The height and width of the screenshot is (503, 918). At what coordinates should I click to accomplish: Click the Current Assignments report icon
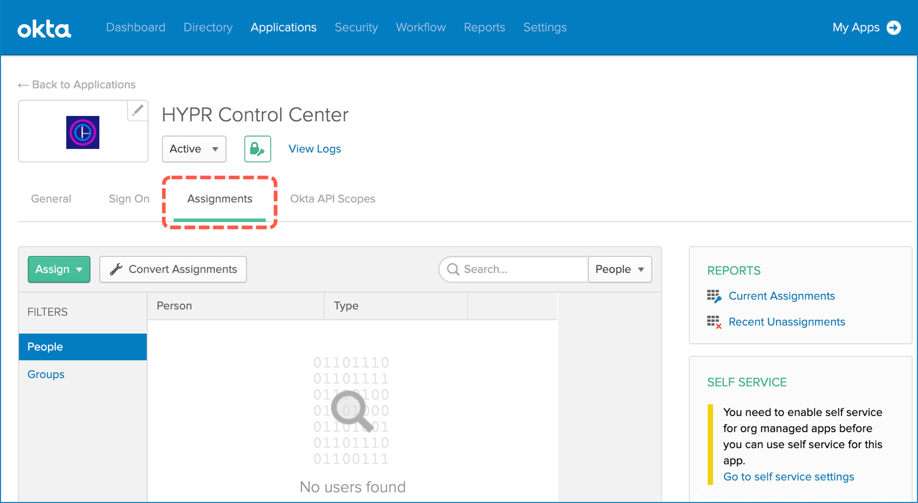pyautogui.click(x=714, y=296)
